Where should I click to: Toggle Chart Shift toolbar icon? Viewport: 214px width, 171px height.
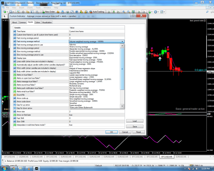(144, 12)
